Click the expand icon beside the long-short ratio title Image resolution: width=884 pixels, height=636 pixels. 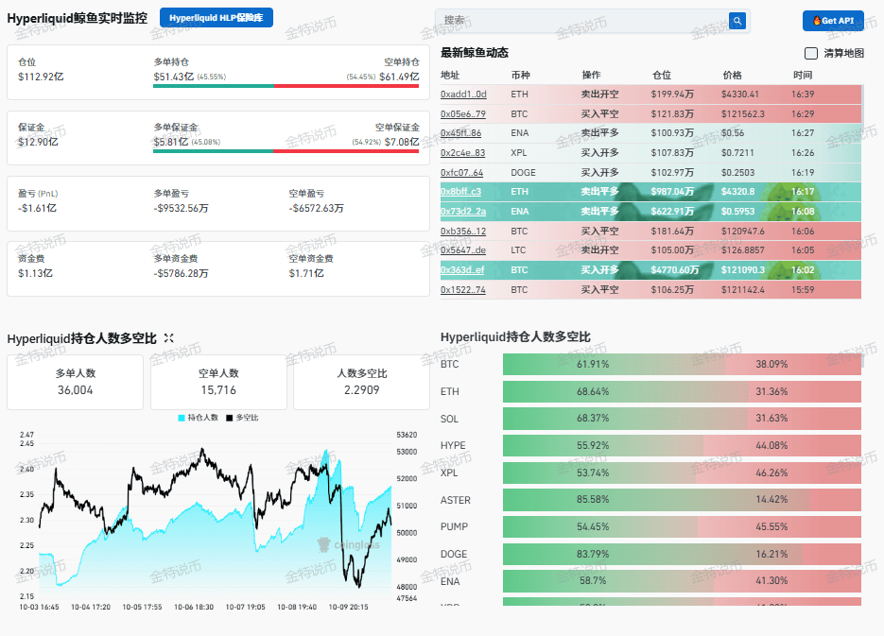click(168, 338)
